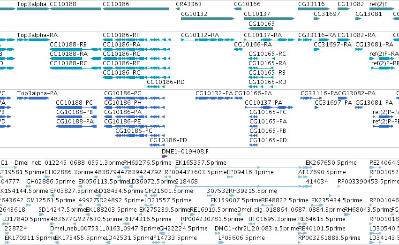
Task: Open the CG33116-PA coding sequence
Action: (x=311, y=98)
